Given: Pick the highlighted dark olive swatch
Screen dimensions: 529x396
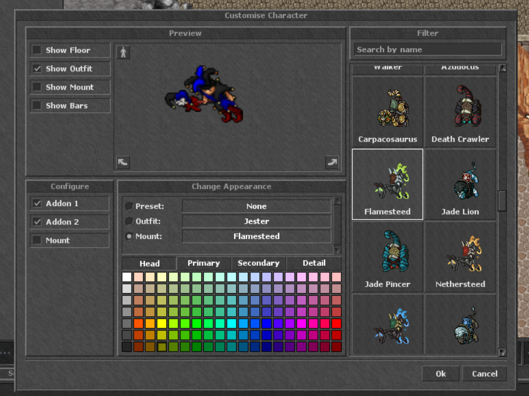Looking at the screenshot, I should 162,347.
